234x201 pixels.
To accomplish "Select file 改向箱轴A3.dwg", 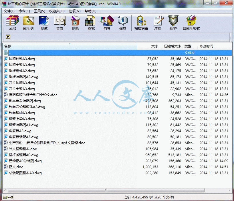I will point(22,113).
